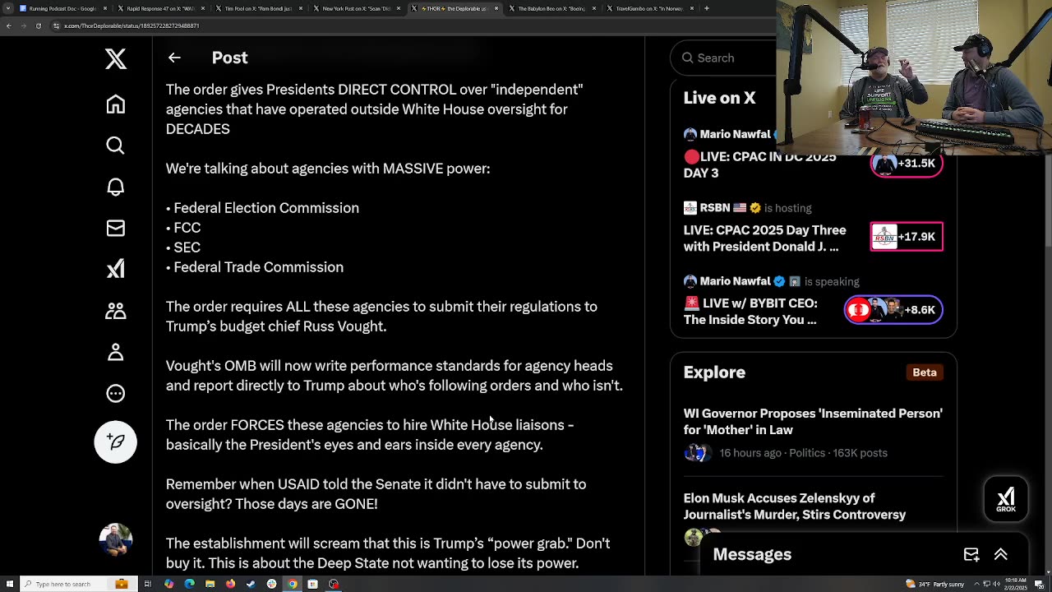
Task: Open RSBN CPAC 2025 Day Three live
Action: click(764, 238)
